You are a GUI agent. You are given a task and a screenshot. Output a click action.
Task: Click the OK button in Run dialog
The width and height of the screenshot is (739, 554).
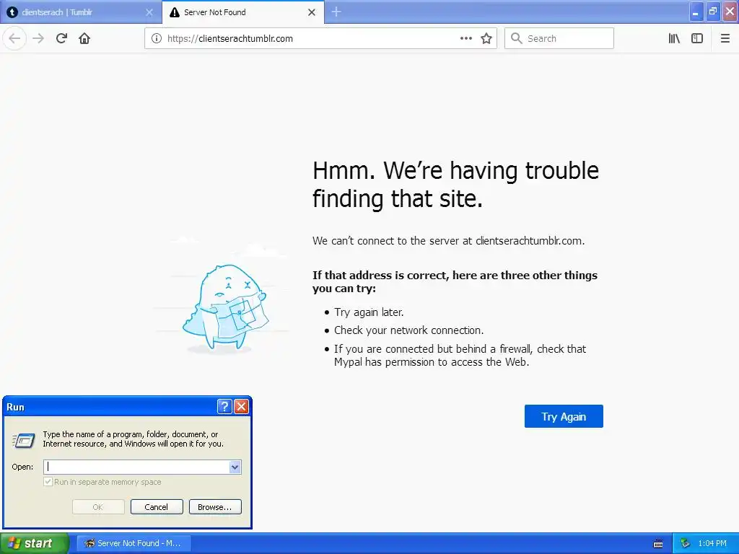click(98, 507)
